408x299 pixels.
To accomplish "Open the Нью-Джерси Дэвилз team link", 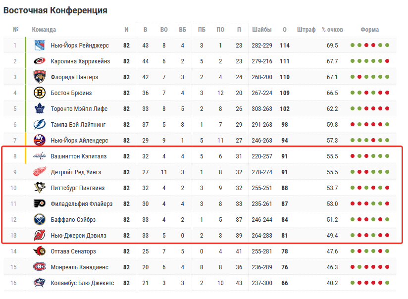I will 78,236.
